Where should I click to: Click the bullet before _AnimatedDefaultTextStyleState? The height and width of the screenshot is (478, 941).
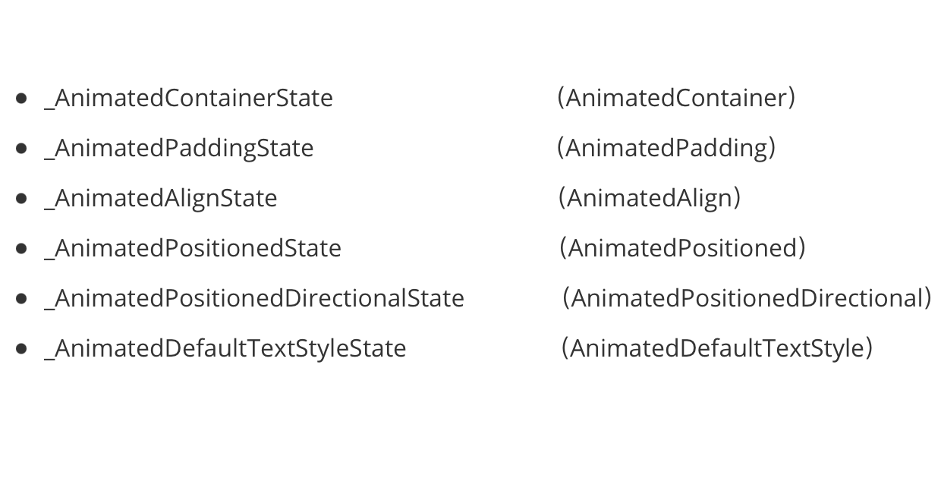21,348
